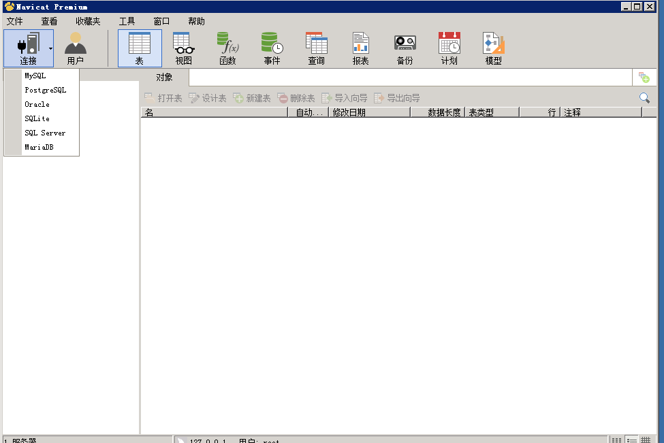Image resolution: width=664 pixels, height=443 pixels.
Task: Select the Model (模型) toolbar icon
Action: (494, 48)
